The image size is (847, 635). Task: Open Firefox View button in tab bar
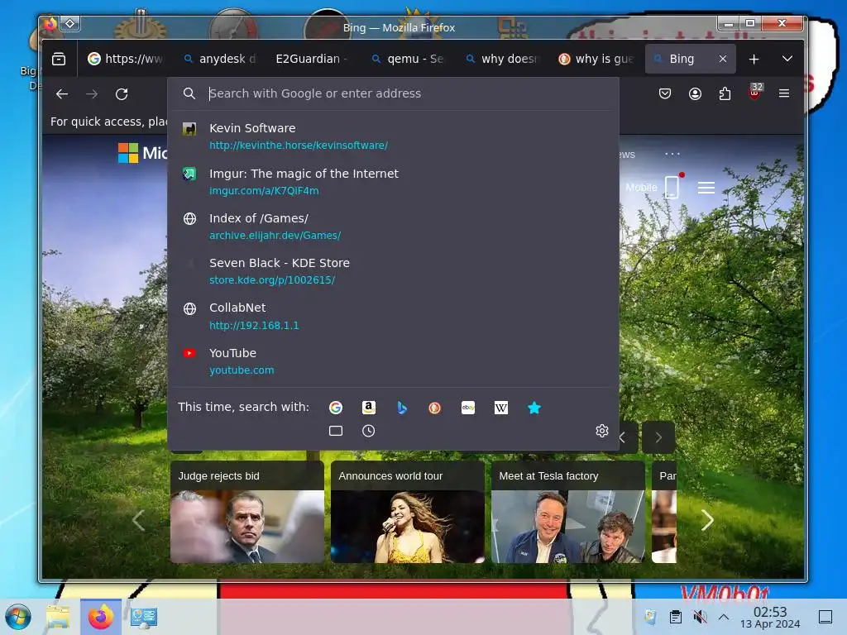(x=59, y=59)
